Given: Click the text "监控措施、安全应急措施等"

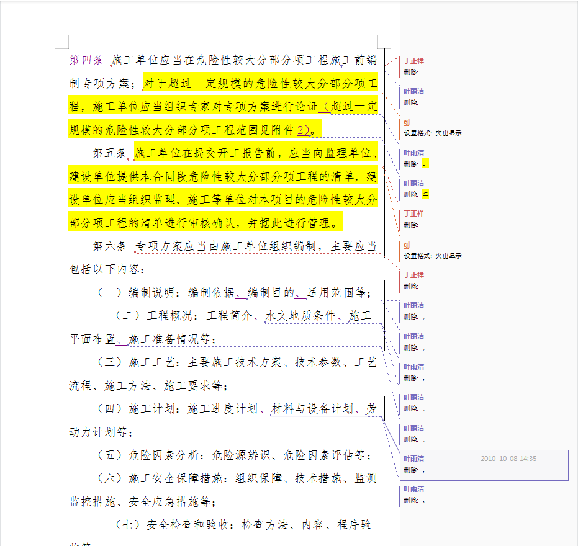Looking at the screenshot, I should tap(140, 501).
